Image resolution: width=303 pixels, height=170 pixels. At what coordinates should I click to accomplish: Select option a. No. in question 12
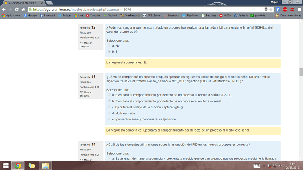(109, 45)
